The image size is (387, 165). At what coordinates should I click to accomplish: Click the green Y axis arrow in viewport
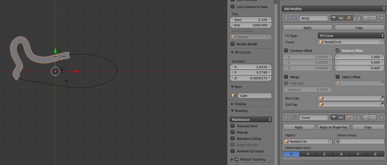55,51
